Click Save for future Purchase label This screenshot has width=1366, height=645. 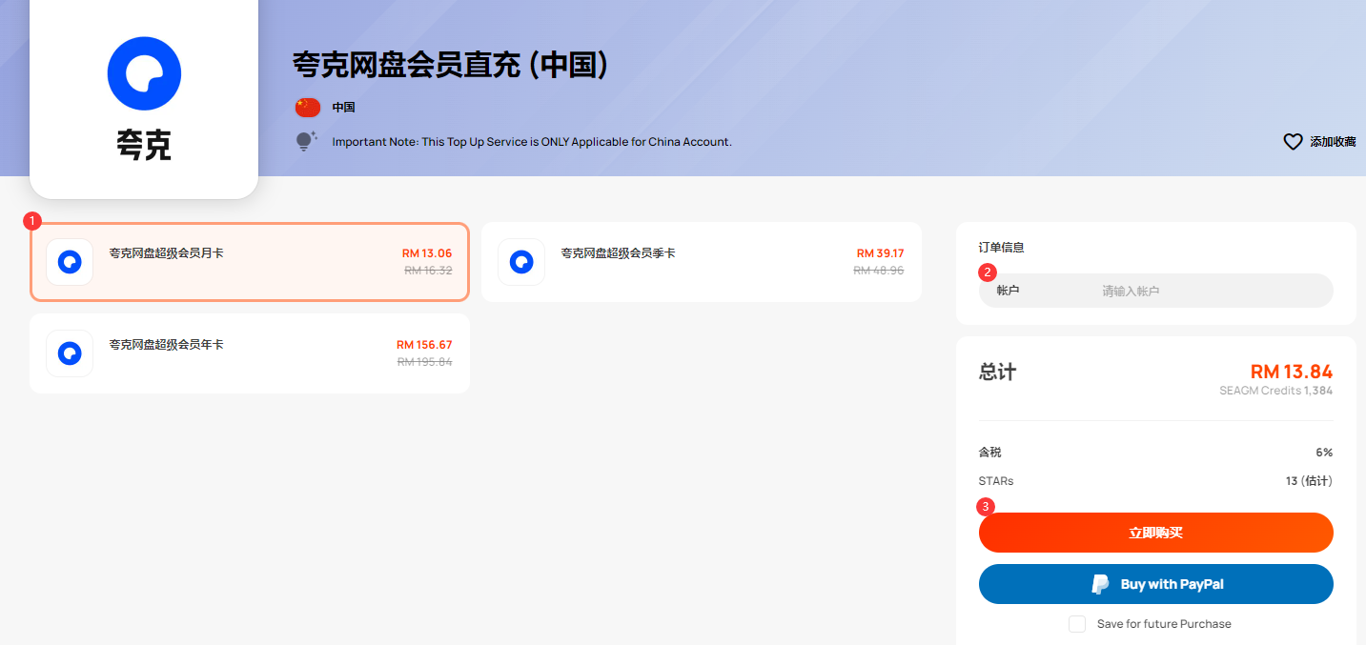pyautogui.click(x=1164, y=624)
